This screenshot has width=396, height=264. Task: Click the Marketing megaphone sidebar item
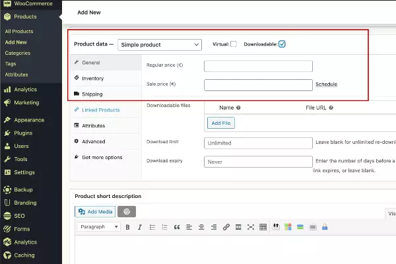[26, 102]
